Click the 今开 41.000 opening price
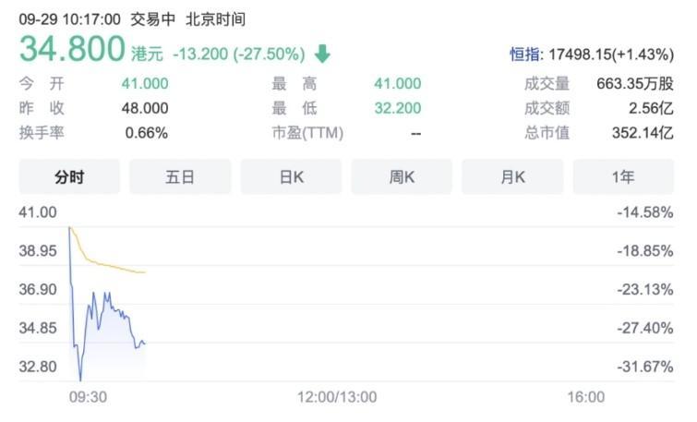The width and height of the screenshot is (697, 422). (x=145, y=84)
